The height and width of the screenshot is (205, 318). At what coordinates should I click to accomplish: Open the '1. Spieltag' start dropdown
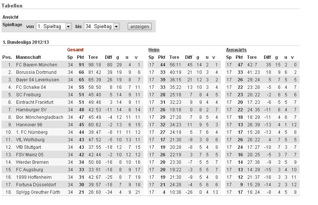click(54, 26)
